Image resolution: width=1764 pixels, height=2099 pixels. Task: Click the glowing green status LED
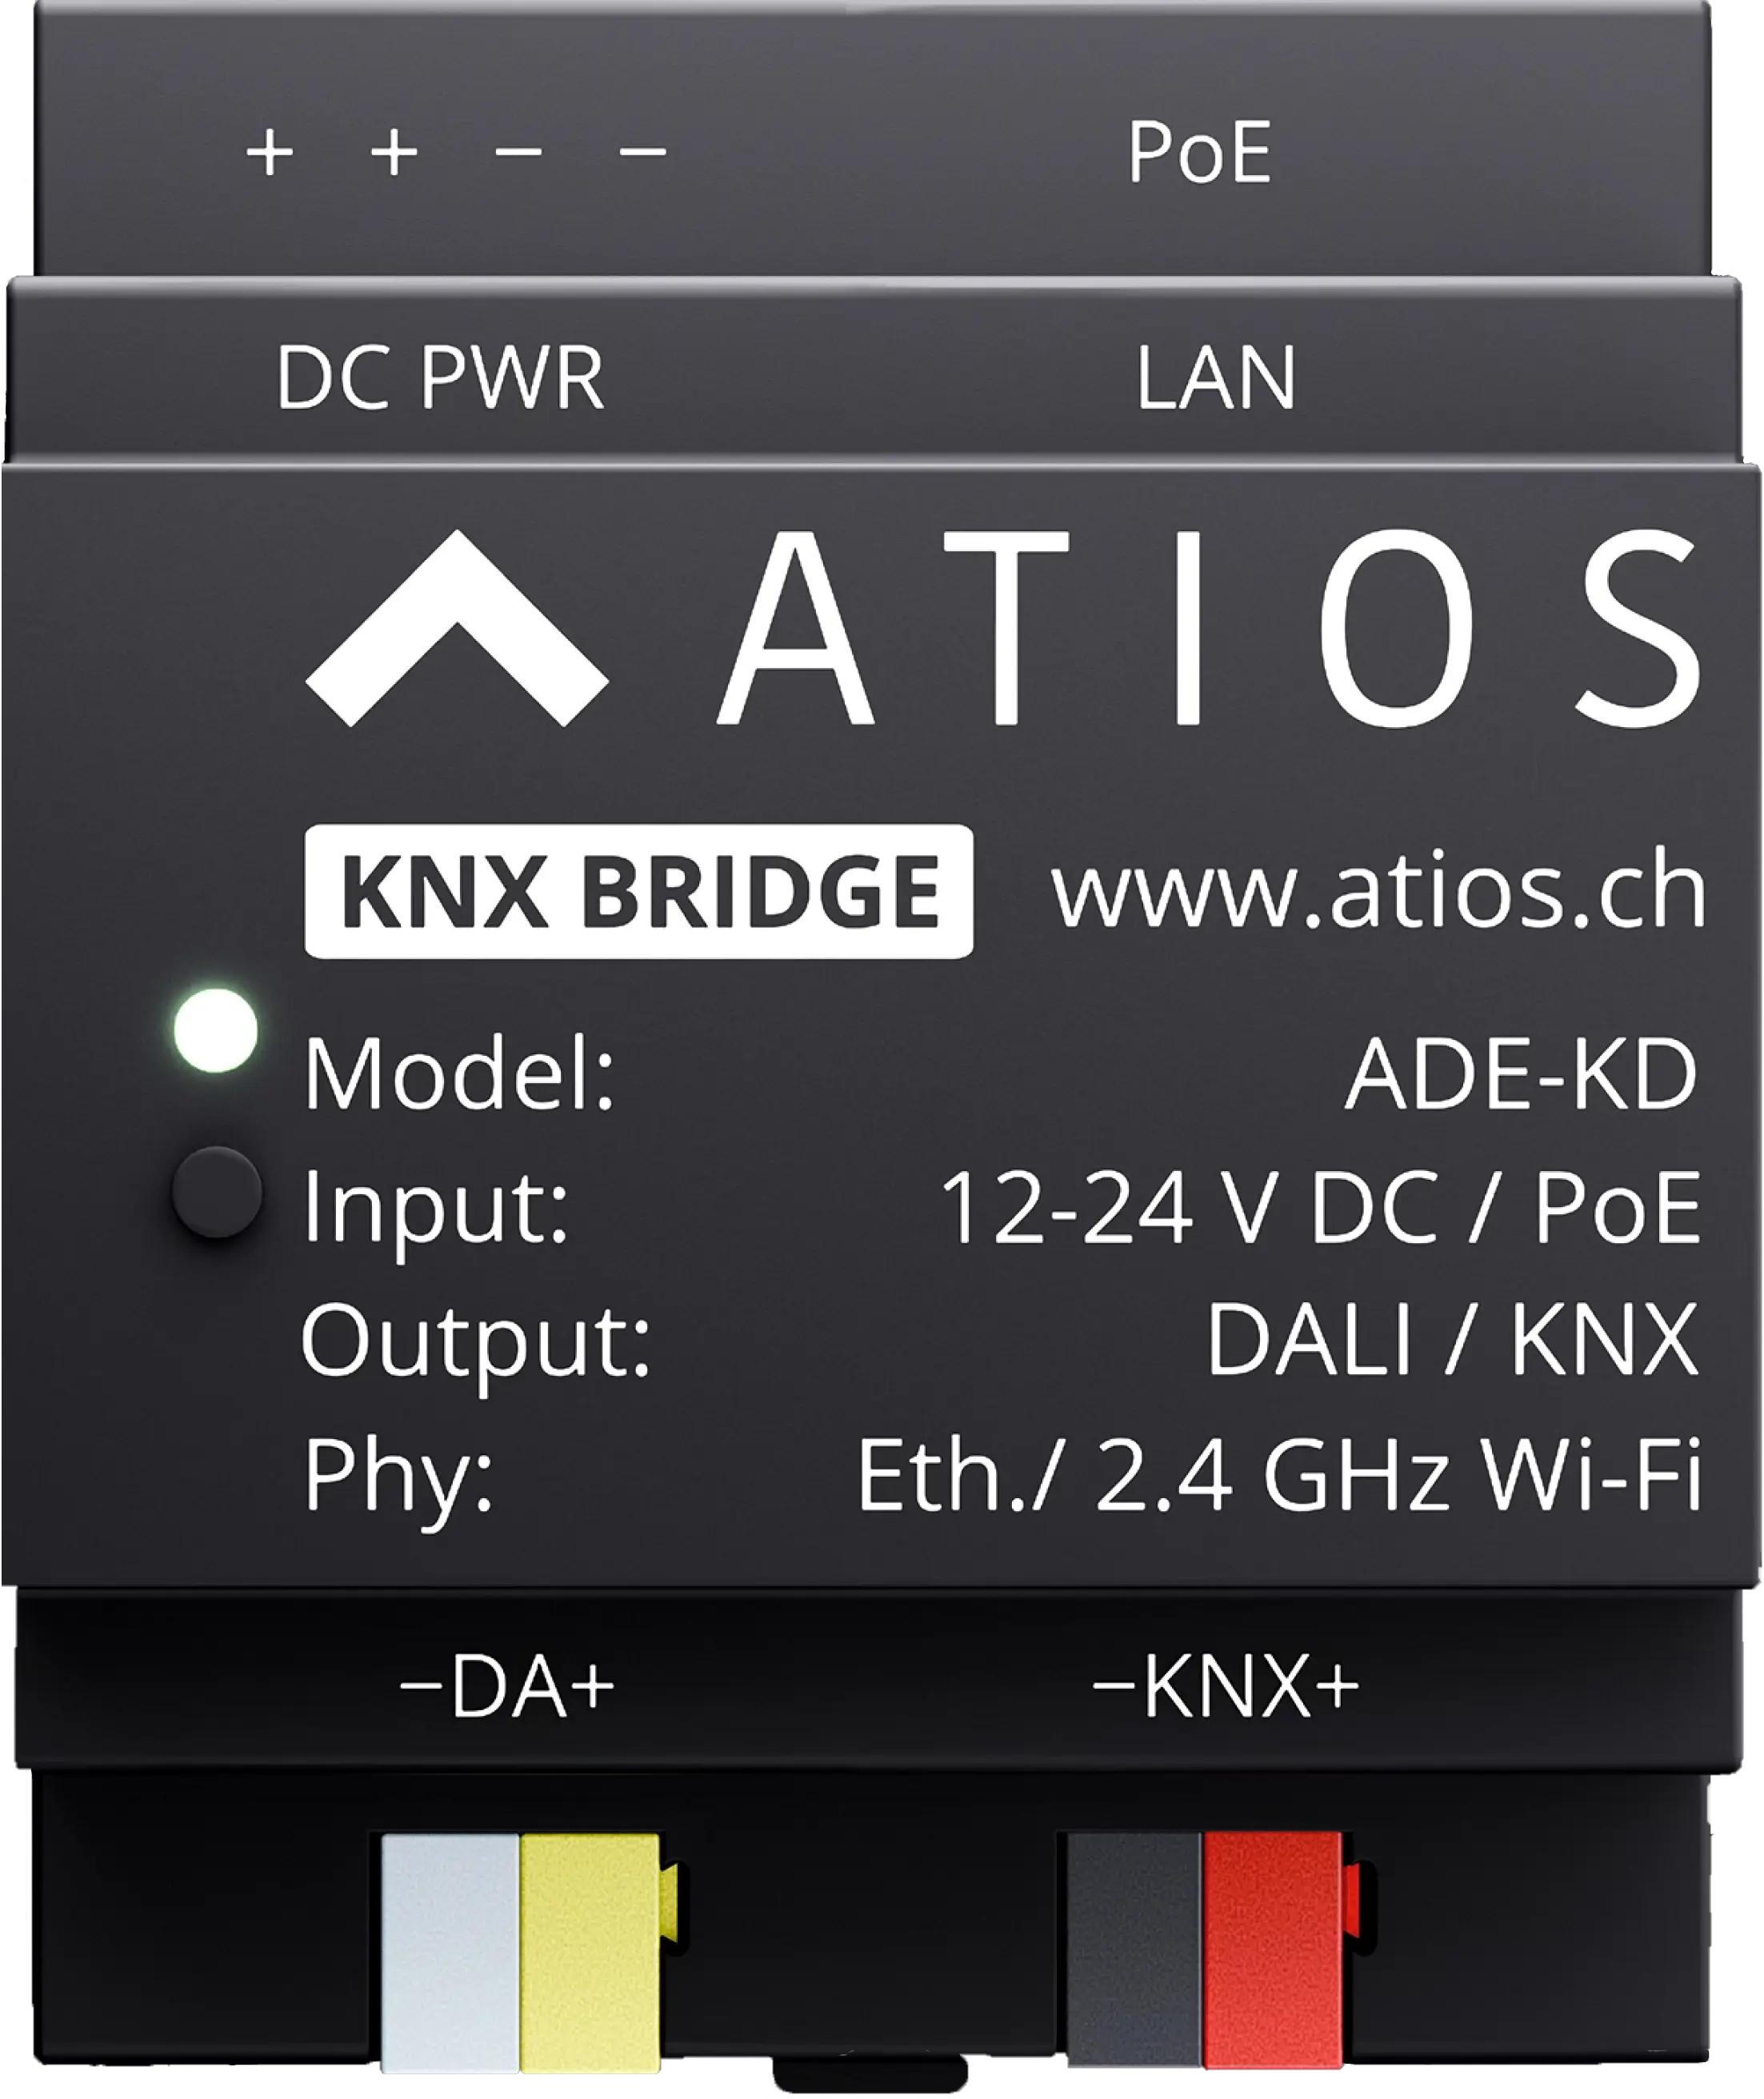click(215, 1030)
